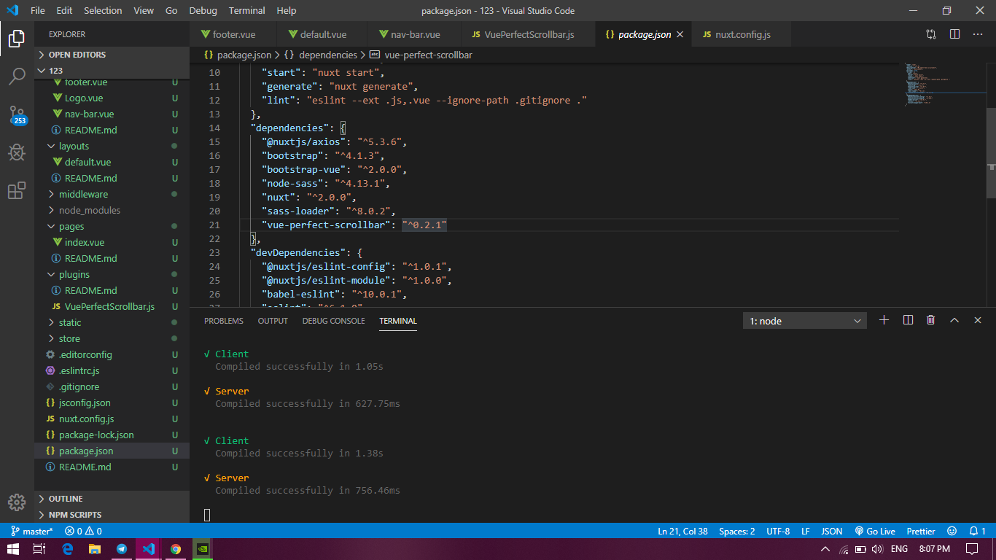Open File Explorer from the taskbar
Viewport: 996px width, 560px height.
(x=94, y=548)
